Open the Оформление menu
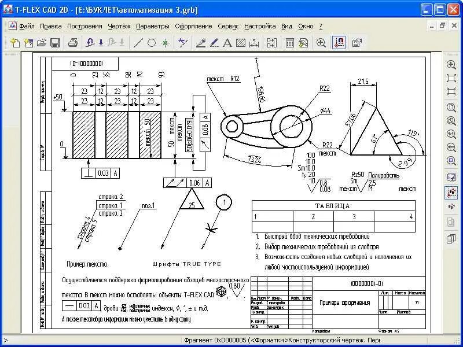The width and height of the screenshot is (463, 347). tap(193, 26)
